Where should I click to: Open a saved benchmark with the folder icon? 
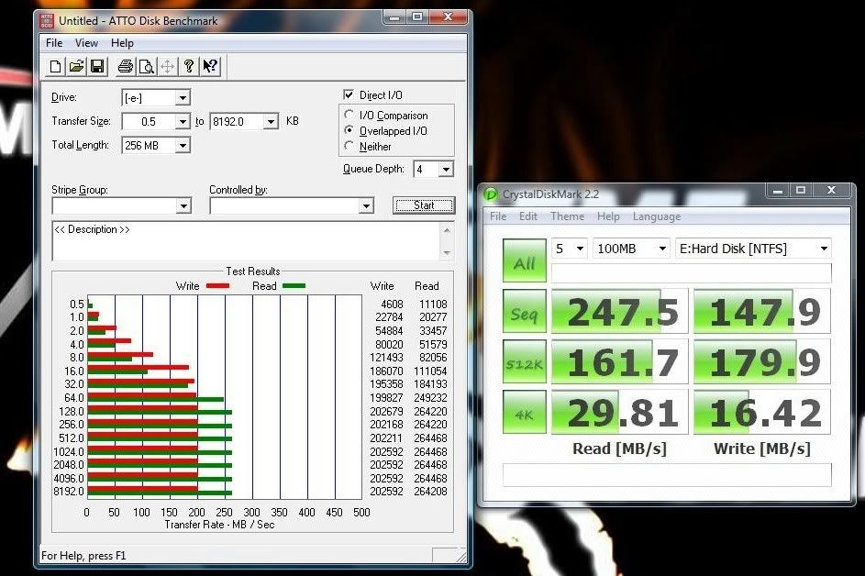tap(77, 66)
